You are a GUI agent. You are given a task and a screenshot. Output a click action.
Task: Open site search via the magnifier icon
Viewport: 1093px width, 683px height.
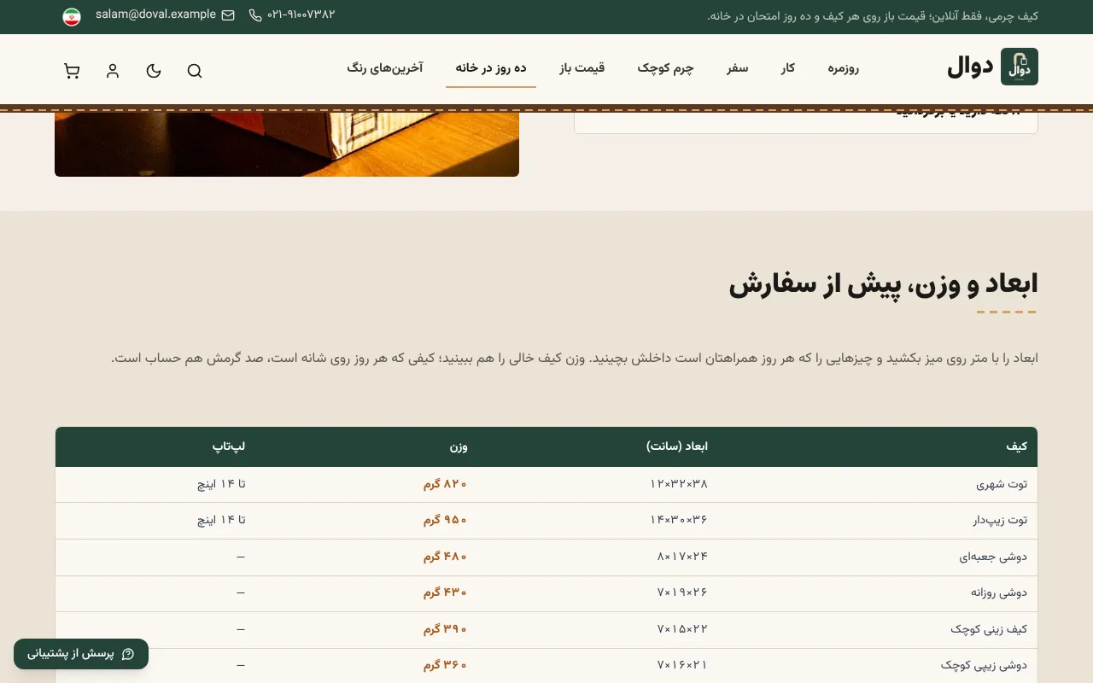point(195,71)
